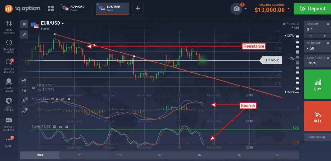Screen dimensions: 331x161
Task: Click the current price label 1.179650
Action: click(271, 60)
